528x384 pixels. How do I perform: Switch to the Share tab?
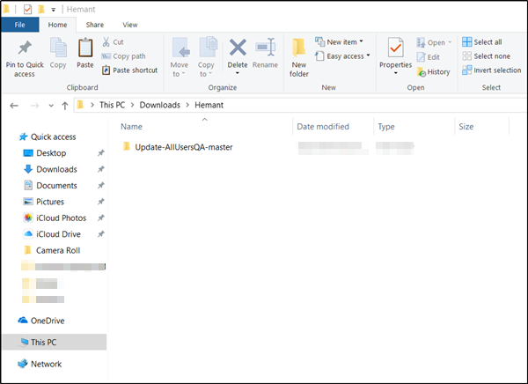coord(95,25)
